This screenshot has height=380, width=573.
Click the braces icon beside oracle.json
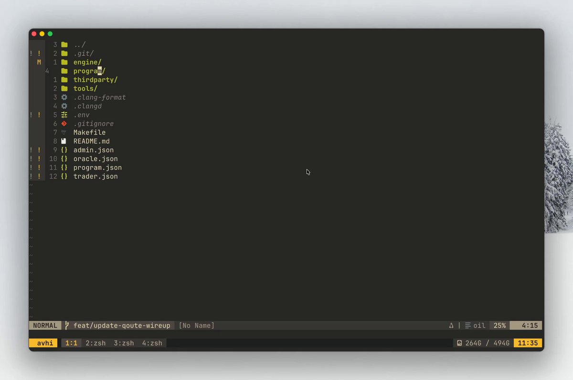point(64,158)
